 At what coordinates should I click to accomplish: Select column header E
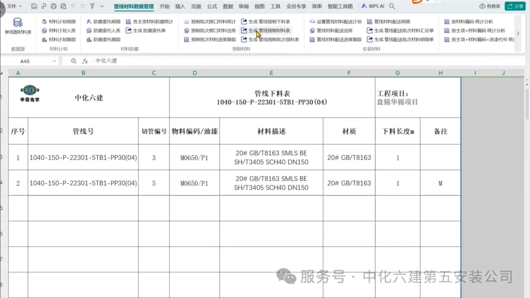pyautogui.click(x=271, y=73)
